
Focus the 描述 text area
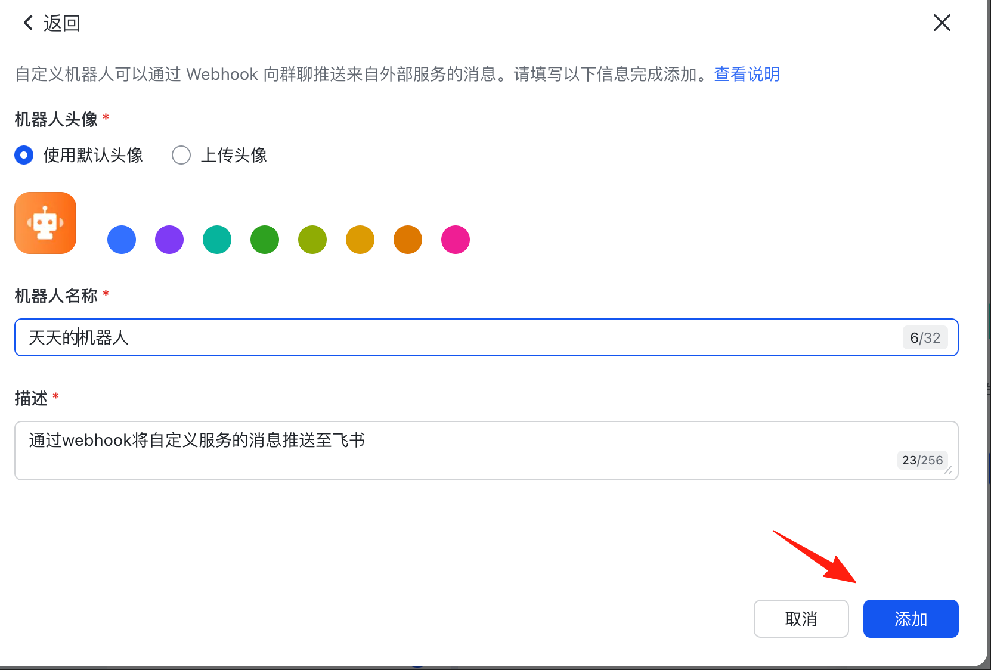487,451
